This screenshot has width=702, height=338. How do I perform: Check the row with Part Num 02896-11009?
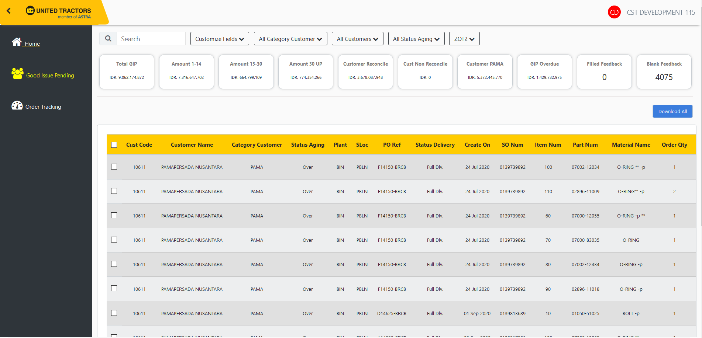pyautogui.click(x=114, y=191)
